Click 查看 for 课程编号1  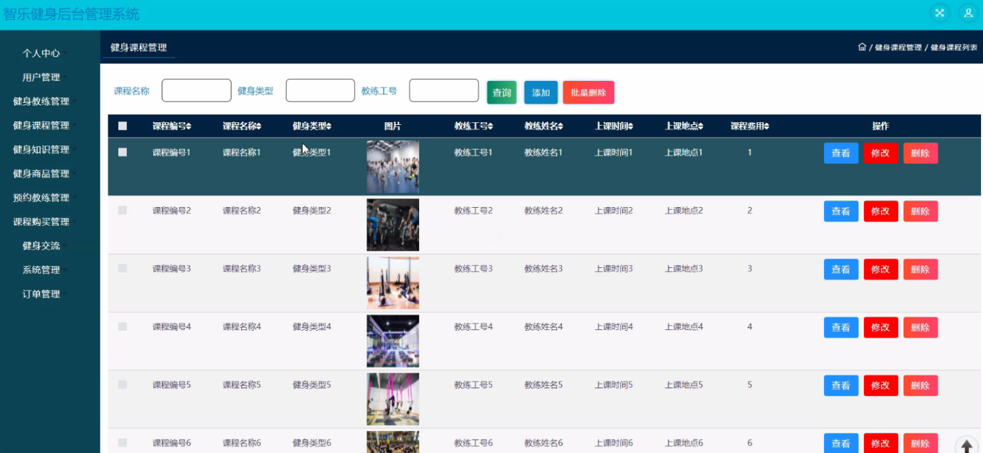pos(841,153)
